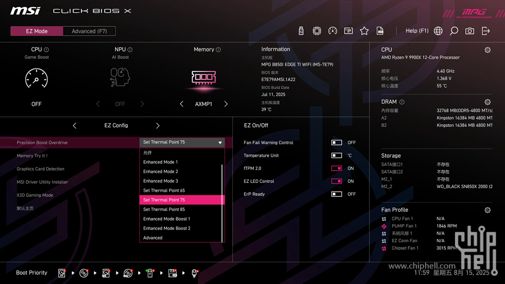This screenshot has width=505, height=284.
Task: Select network cable boot device icon
Action: (194, 273)
